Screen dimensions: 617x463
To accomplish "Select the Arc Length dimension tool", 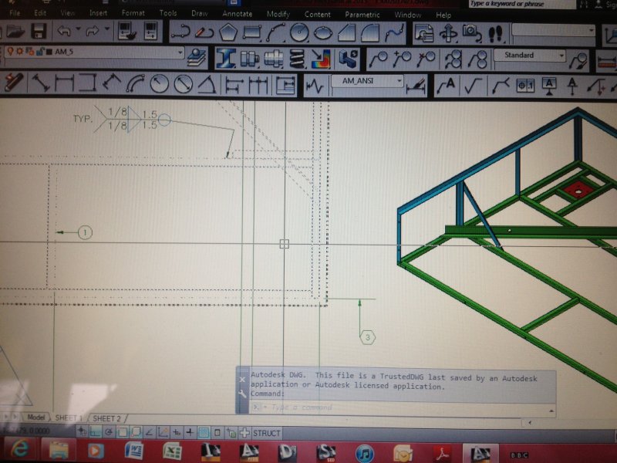I will coord(135,83).
